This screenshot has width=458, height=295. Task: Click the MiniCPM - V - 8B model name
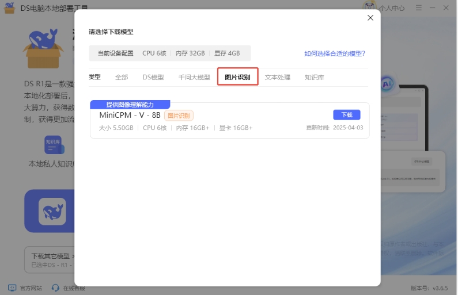coord(130,115)
